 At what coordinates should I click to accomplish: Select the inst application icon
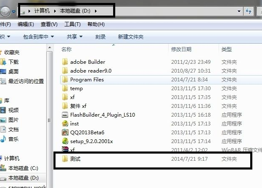click(65, 123)
